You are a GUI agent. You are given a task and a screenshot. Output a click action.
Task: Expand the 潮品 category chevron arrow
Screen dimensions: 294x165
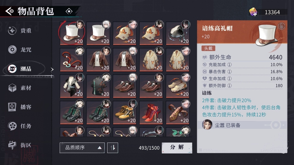point(52,69)
